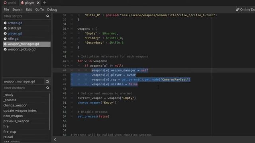Open the Edit menu
The width and height of the screenshot is (255, 143).
click(29, 10)
